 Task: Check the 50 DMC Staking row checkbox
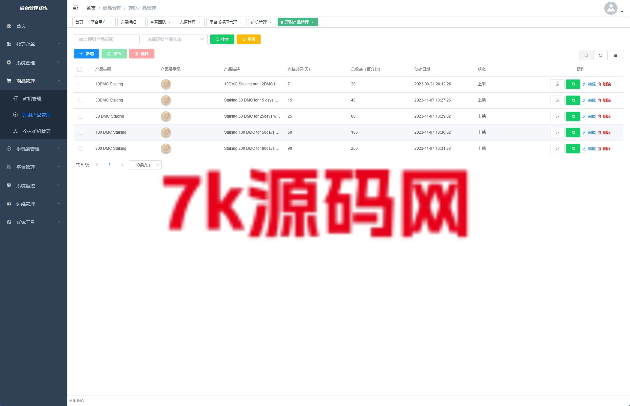tap(81, 117)
